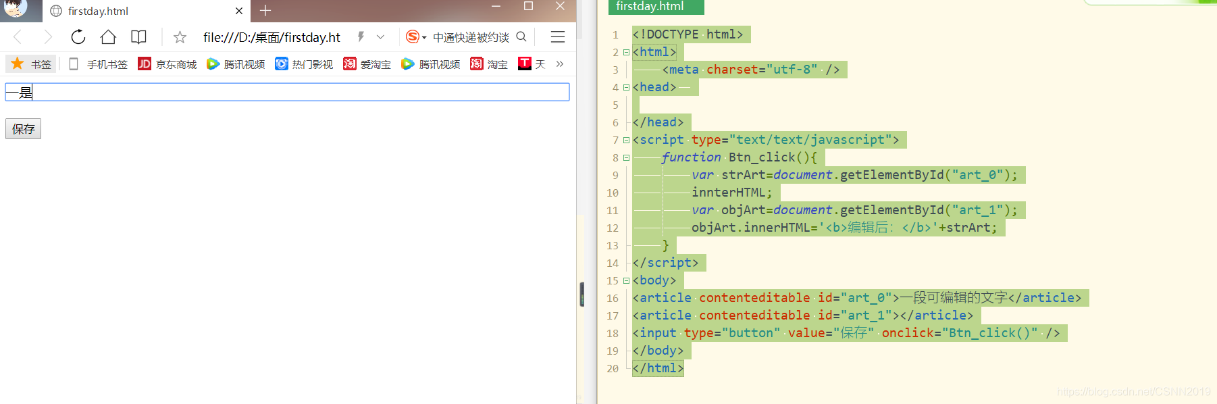
Task: Click the browser back arrow
Action: coord(18,37)
